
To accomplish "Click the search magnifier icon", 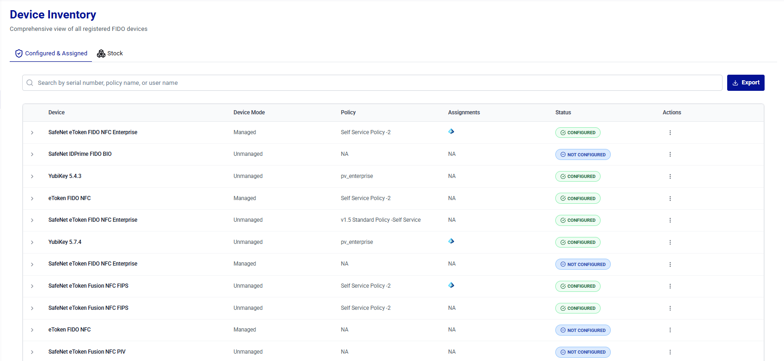I will (x=30, y=83).
